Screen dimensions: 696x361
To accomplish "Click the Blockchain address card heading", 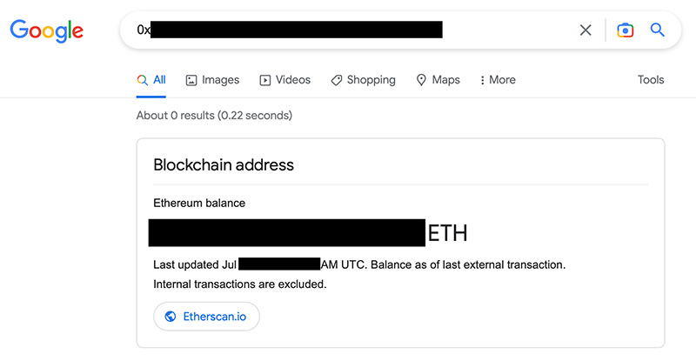I will (x=224, y=165).
